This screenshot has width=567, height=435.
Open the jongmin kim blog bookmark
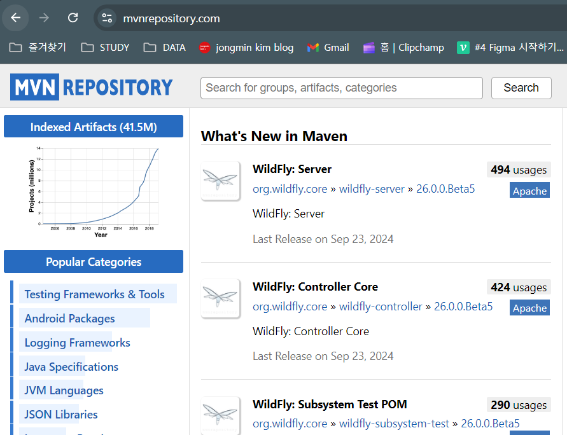246,47
